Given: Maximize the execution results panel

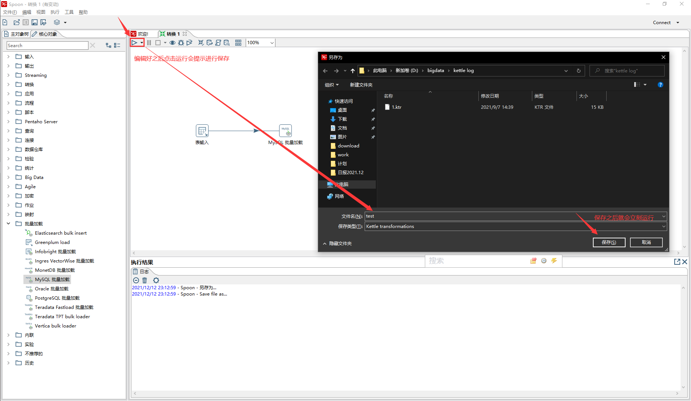Looking at the screenshot, I should pyautogui.click(x=677, y=262).
